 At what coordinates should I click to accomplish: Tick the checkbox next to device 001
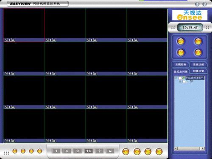tap(184, 81)
